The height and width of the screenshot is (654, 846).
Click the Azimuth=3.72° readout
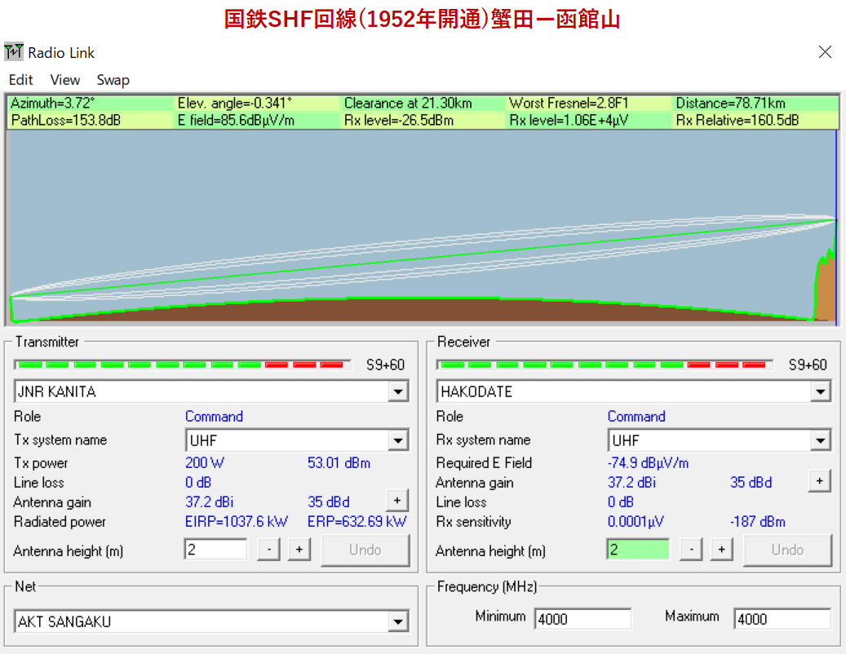pos(52,103)
